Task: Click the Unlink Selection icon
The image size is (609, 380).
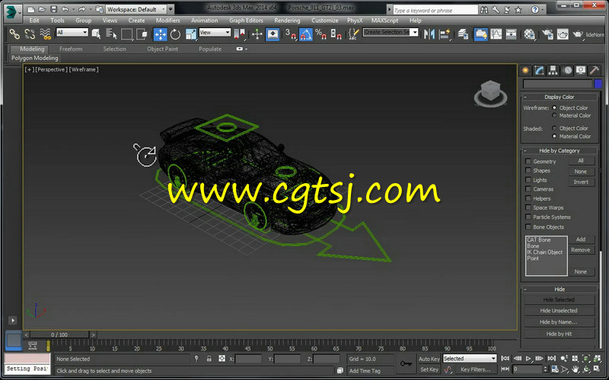Action: 30,34
